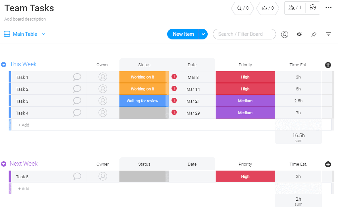The height and width of the screenshot is (209, 338).
Task: Add a column to This Week group
Action: click(x=328, y=65)
